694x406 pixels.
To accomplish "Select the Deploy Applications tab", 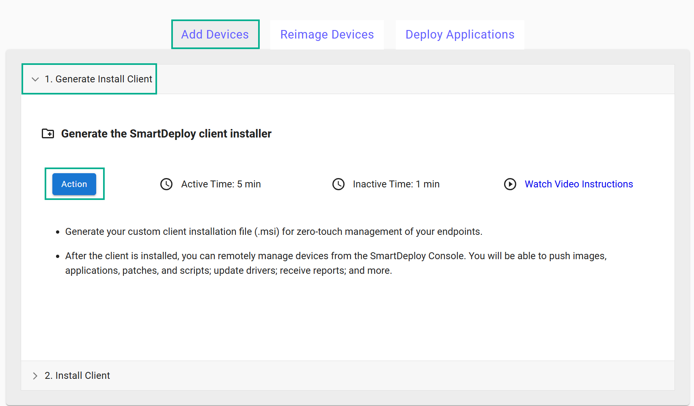I will 460,34.
